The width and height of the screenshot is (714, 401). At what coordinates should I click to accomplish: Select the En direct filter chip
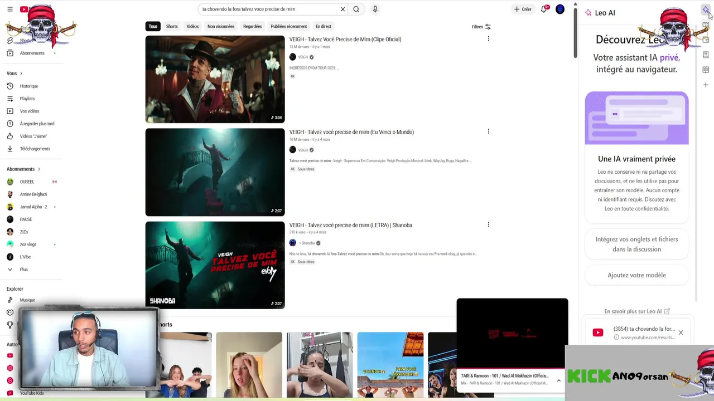[323, 26]
